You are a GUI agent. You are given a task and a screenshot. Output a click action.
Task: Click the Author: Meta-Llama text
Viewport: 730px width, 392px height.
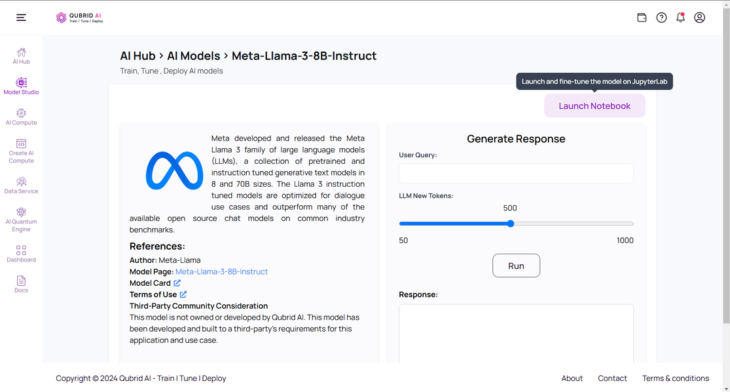pyautogui.click(x=165, y=260)
